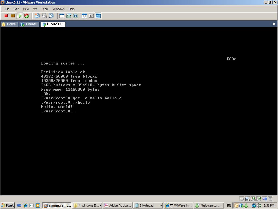Suspend the VM with the pause icon
Image resolution: width=278 pixels, height=209 pixels.
coord(13,16)
